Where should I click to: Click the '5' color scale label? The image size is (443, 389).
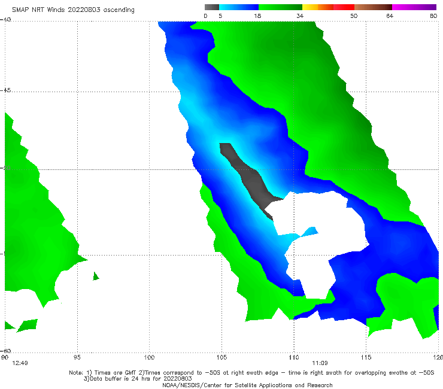220,16
